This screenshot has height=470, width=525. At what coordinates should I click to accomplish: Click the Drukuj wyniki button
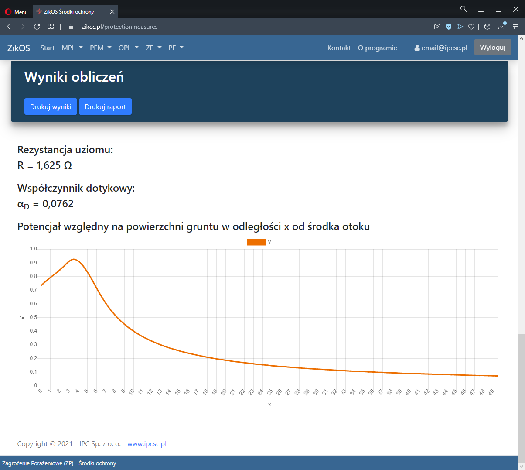tap(51, 107)
